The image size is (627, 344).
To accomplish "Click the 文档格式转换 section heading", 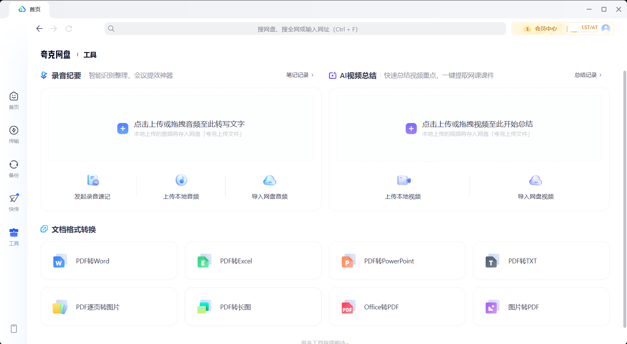I will tap(73, 229).
